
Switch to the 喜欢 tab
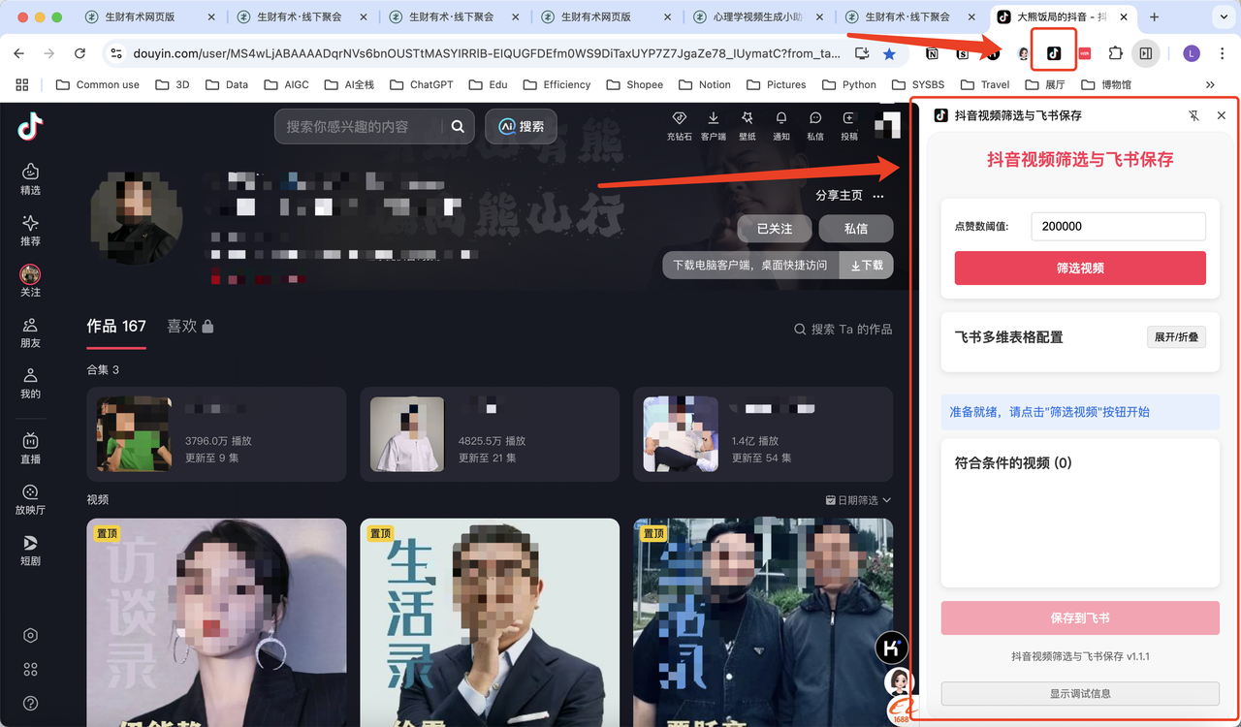[190, 326]
